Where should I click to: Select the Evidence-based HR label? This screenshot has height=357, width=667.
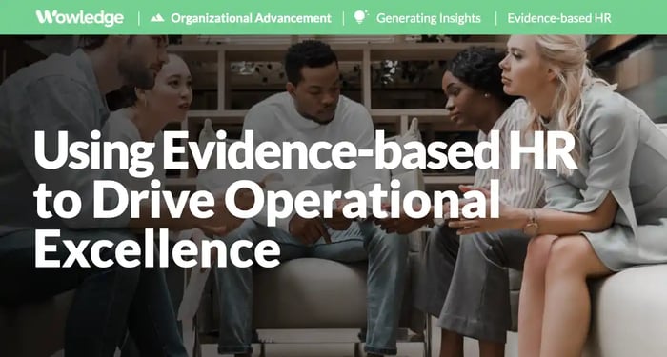(x=559, y=18)
